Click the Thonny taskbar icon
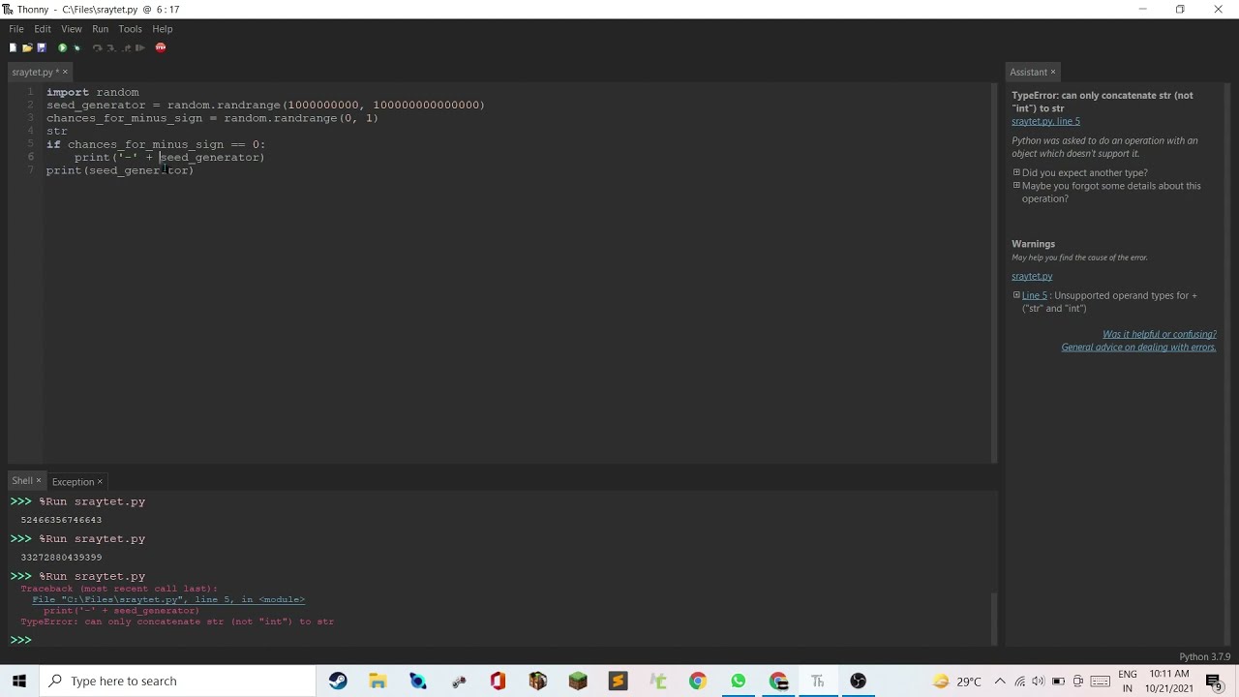The image size is (1239, 697). point(818,681)
